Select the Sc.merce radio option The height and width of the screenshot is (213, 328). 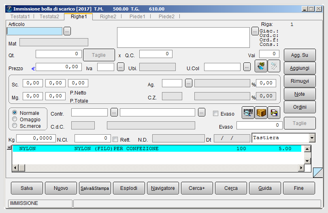[x=15, y=126]
